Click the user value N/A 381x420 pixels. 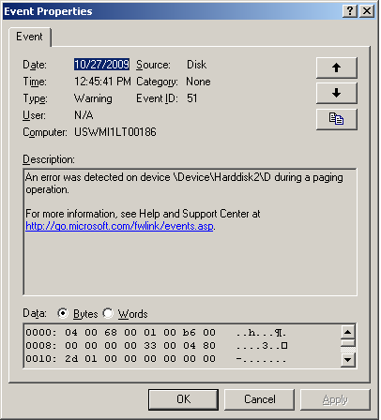tap(84, 115)
